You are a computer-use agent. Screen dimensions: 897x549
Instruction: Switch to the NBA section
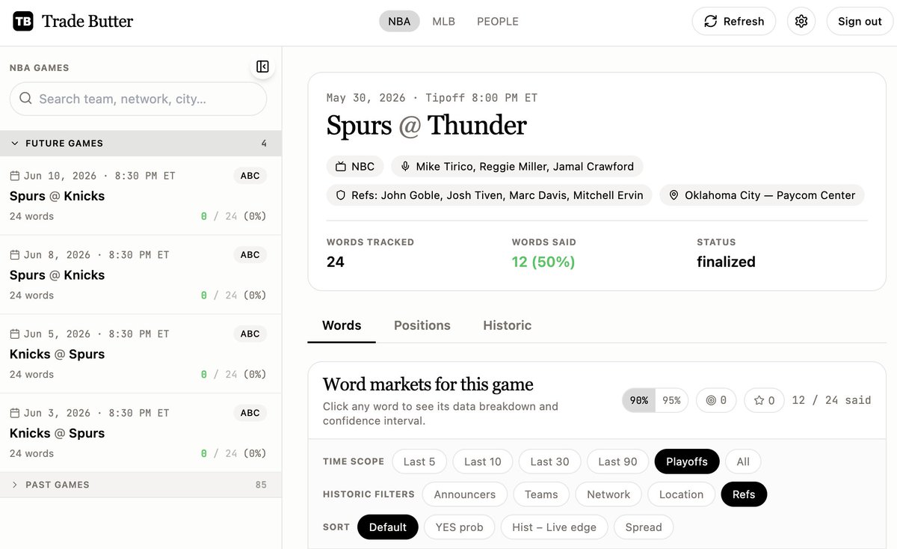(399, 21)
